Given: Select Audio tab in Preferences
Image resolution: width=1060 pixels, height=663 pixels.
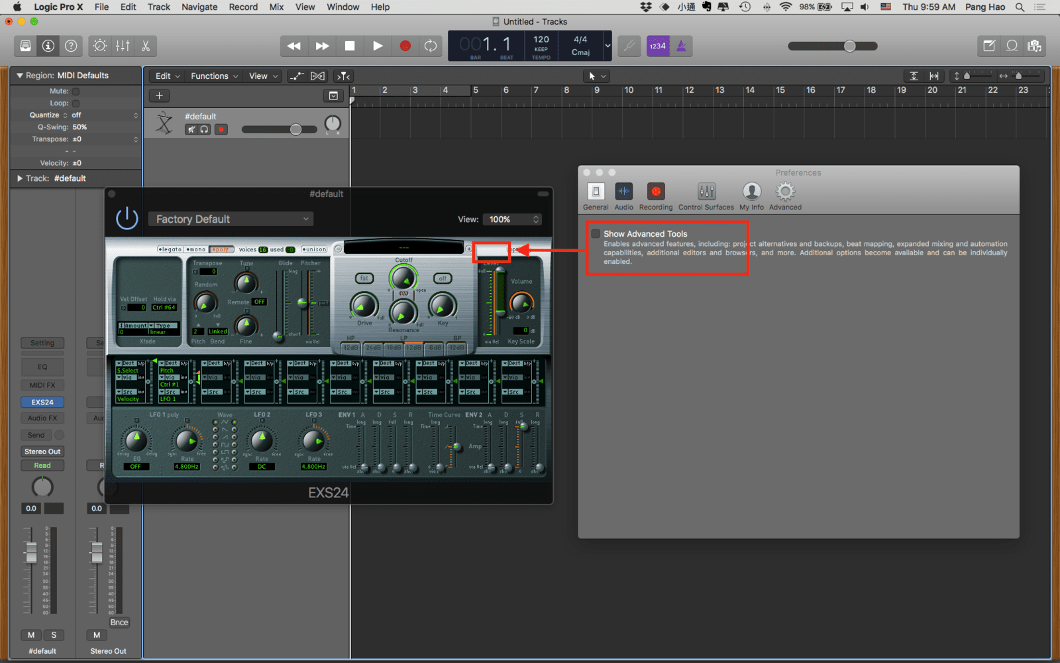Looking at the screenshot, I should coord(623,196).
